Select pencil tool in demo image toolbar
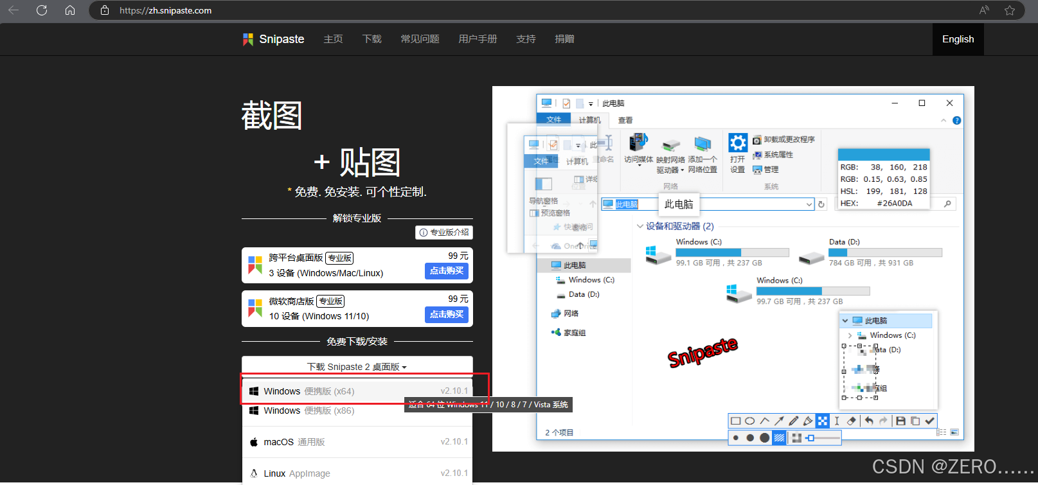 (x=794, y=421)
